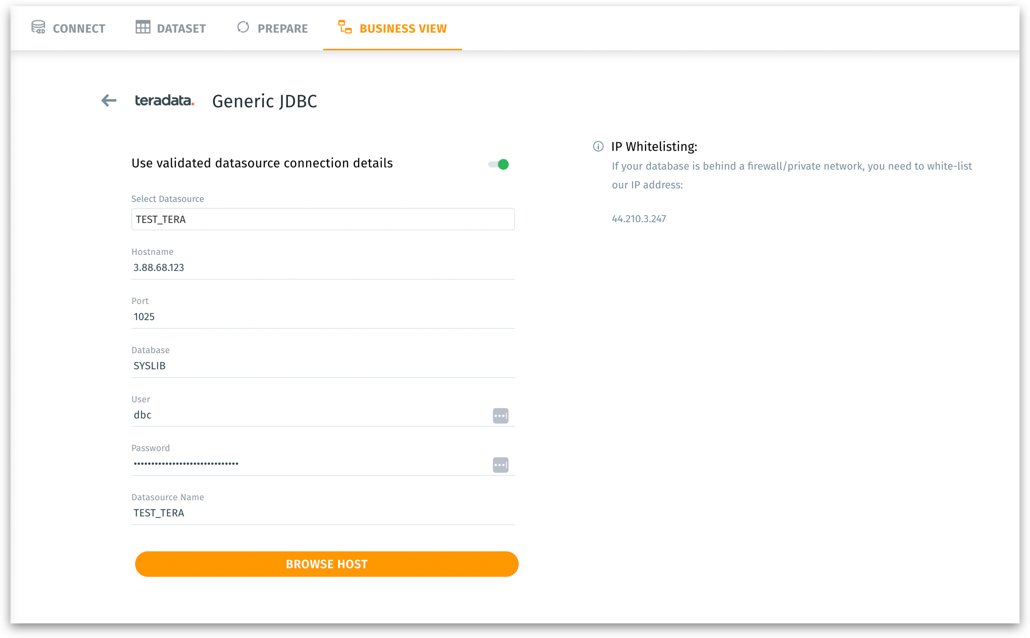
Task: Click the IP Whitelisting info icon
Action: point(598,147)
